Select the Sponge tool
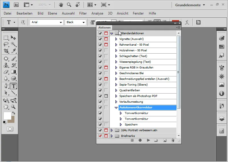 coord(13,78)
